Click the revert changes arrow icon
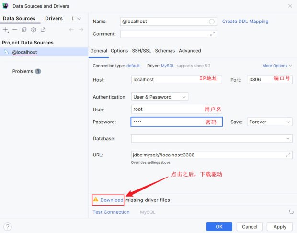Screen dimensions: 297x233 tap(291, 212)
